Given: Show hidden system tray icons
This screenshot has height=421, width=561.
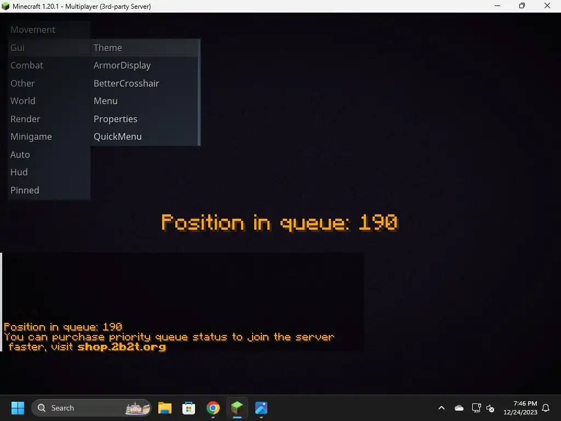Looking at the screenshot, I should pos(442,408).
